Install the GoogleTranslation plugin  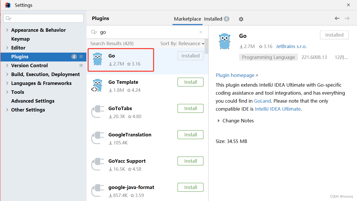tap(191, 135)
